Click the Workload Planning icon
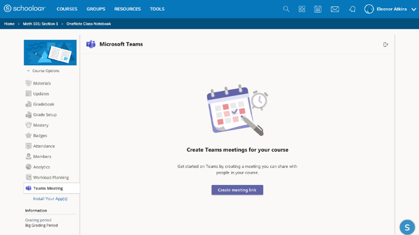Image resolution: width=419 pixels, height=235 pixels. coord(28,177)
